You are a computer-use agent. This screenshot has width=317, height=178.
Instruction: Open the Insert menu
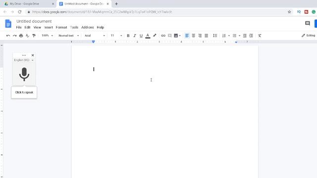49,27
